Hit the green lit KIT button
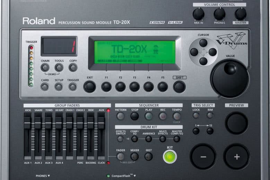Screen dimensions: 270x180 170,156
